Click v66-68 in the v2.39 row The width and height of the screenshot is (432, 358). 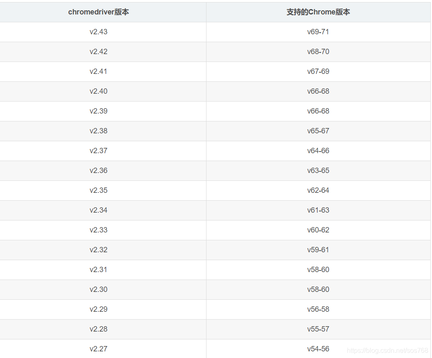[318, 111]
